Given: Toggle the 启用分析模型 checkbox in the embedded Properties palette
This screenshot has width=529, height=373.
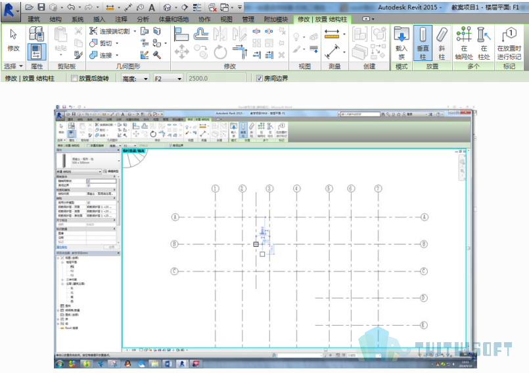Looking at the screenshot, I should pos(89,202).
